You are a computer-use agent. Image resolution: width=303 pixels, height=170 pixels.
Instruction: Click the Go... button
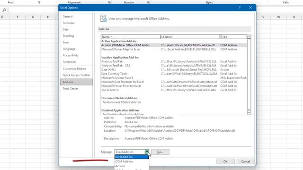[x=160, y=152]
